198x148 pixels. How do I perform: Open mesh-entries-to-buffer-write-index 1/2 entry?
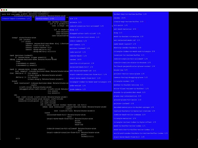tap(134, 129)
